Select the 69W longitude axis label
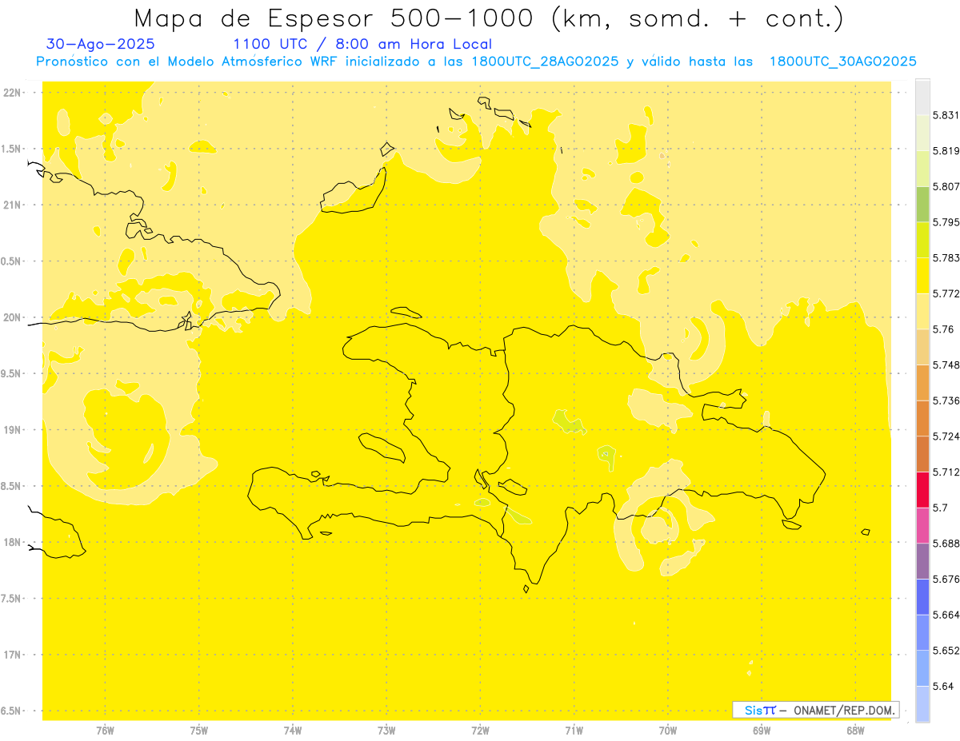Image resolution: width=960 pixels, height=741 pixels. coord(762,731)
